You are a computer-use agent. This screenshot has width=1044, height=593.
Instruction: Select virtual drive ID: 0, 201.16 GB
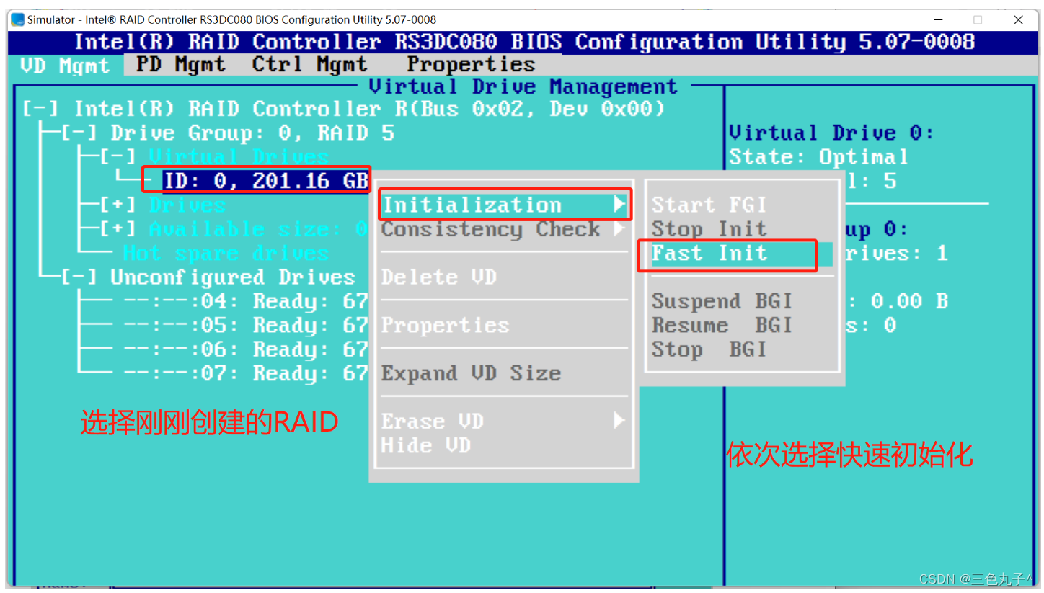(x=266, y=181)
